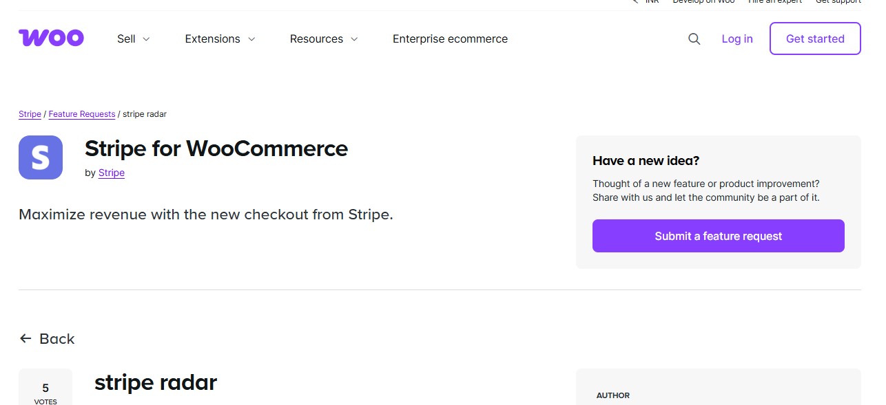Open the Feature Requests breadcrumb link
The height and width of the screenshot is (405, 886).
[81, 114]
